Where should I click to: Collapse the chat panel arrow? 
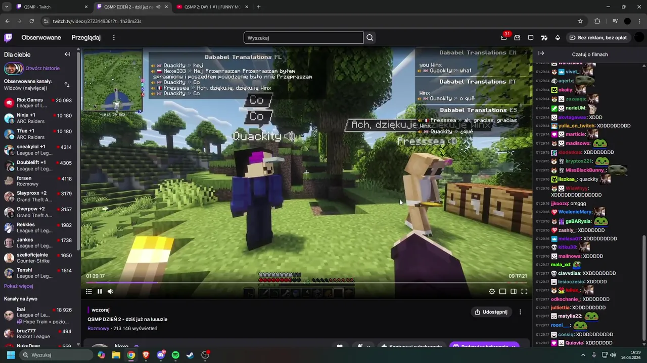[541, 53]
